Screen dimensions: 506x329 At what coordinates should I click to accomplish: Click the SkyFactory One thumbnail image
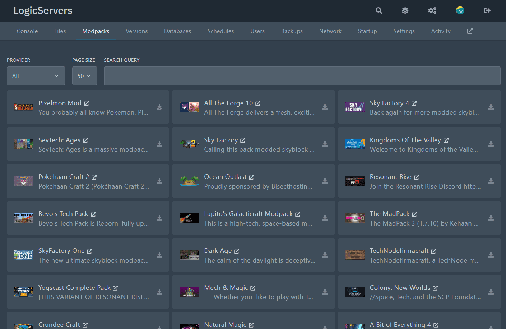pyautogui.click(x=23, y=255)
